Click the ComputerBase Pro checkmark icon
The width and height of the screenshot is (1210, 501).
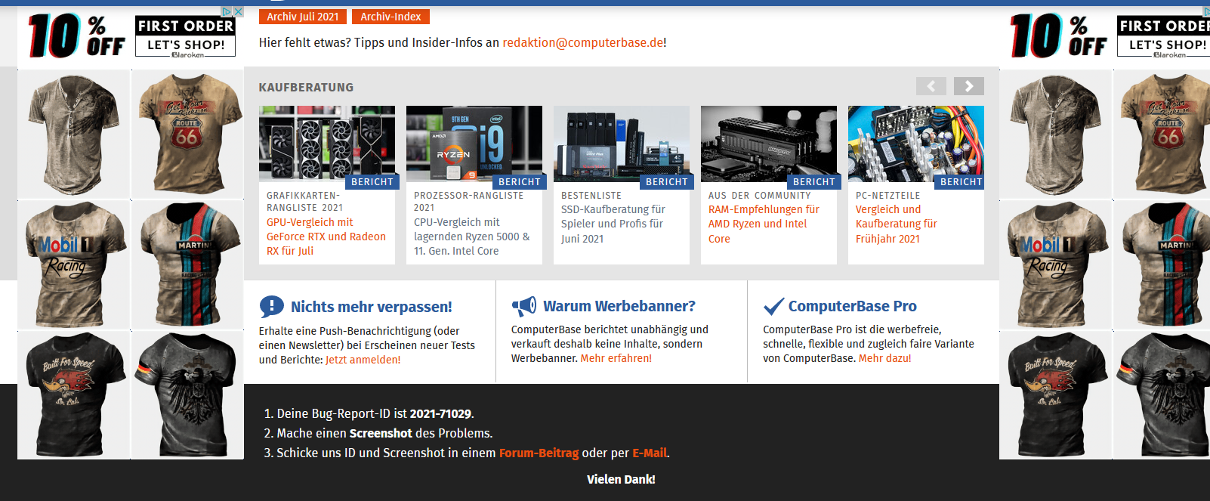[773, 306]
